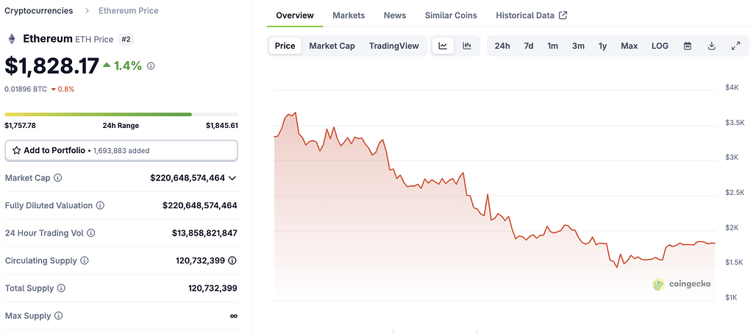Expand chart to fullscreen
This screenshot has width=753, height=334.
pyautogui.click(x=735, y=46)
